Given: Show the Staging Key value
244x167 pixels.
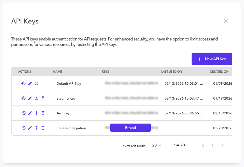Looking at the screenshot, I should click(36, 98).
